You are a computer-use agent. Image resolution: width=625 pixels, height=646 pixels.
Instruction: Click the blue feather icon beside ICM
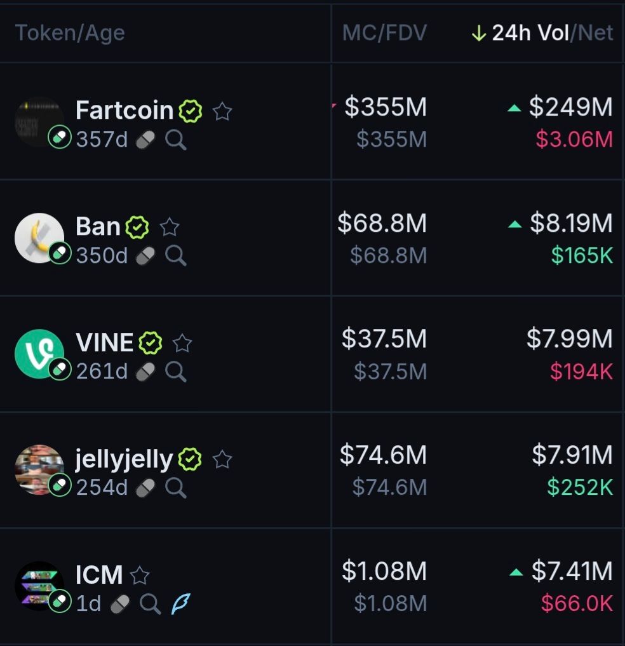(180, 603)
